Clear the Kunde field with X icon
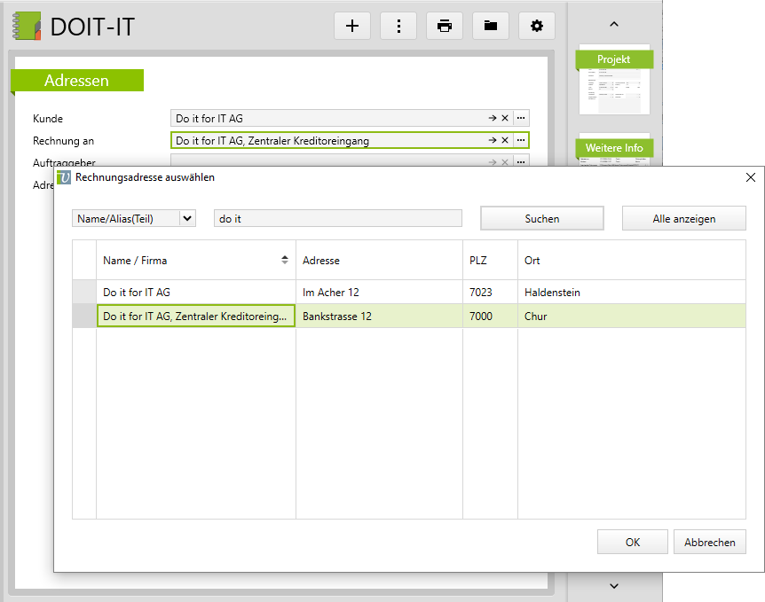765x602 pixels. coord(505,118)
